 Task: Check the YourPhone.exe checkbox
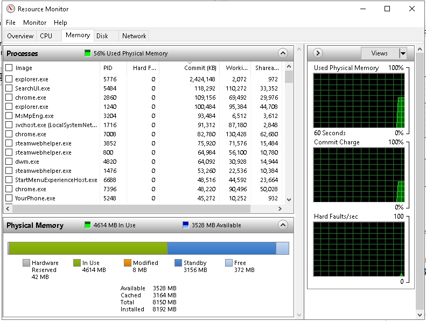tap(9, 198)
